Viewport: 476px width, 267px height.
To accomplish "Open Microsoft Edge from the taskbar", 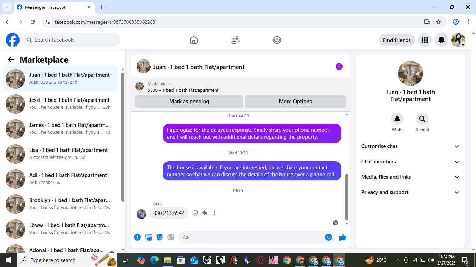I will point(154,260).
